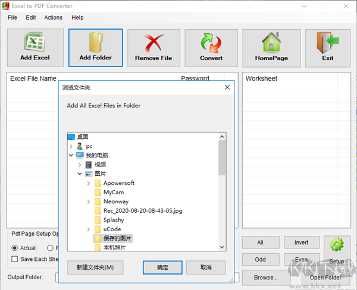Collapse the 图片 folder node
The image size is (357, 290).
coord(80,174)
